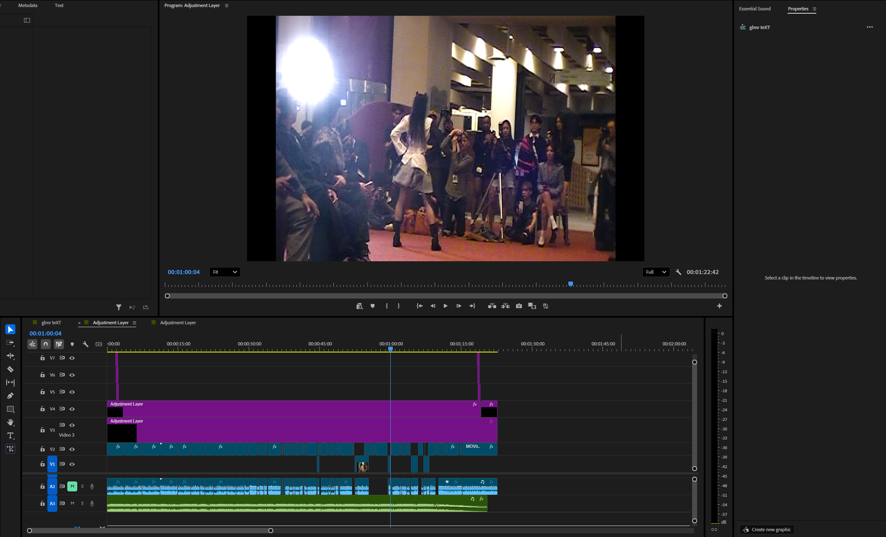Click Create new graphic button
Viewport: 886px width, 537px height.
767,530
